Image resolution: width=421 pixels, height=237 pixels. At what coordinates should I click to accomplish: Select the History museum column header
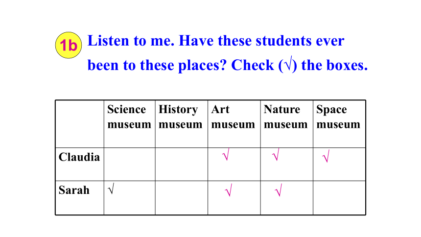181,117
